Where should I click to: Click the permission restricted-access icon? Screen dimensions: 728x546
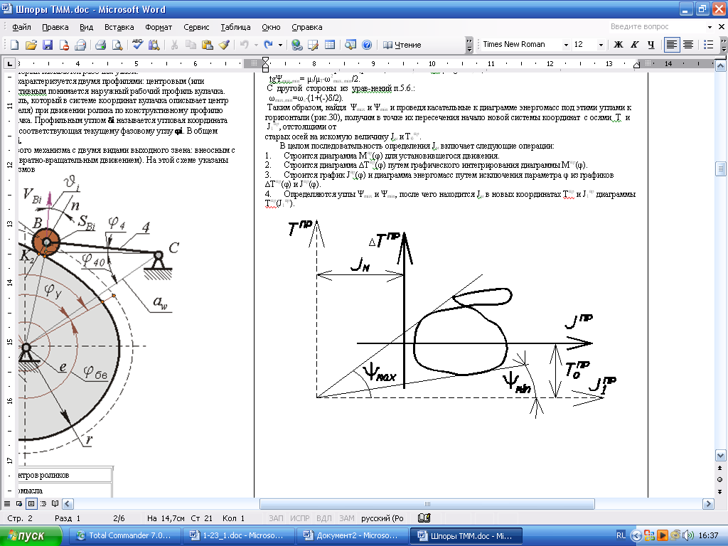pos(64,45)
